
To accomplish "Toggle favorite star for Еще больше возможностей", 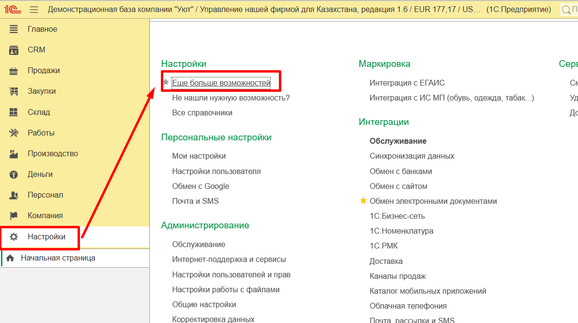I will point(166,82).
